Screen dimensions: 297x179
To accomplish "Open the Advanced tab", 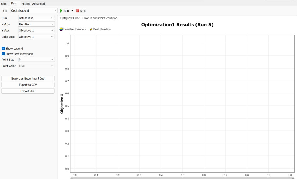I will (x=38, y=4).
